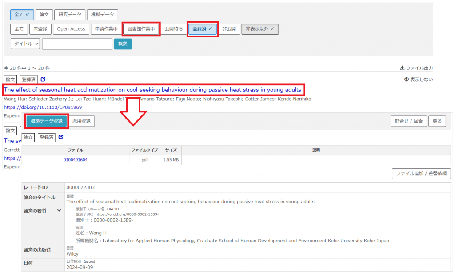Open external link icon of first list record
This screenshot has height=273, width=455.
coord(43,79)
